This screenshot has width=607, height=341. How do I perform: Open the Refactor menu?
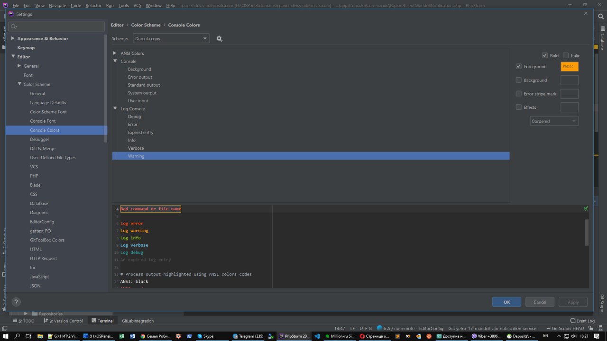93,5
